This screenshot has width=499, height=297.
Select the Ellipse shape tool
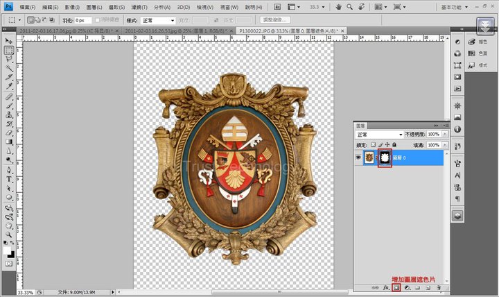pos(9,197)
